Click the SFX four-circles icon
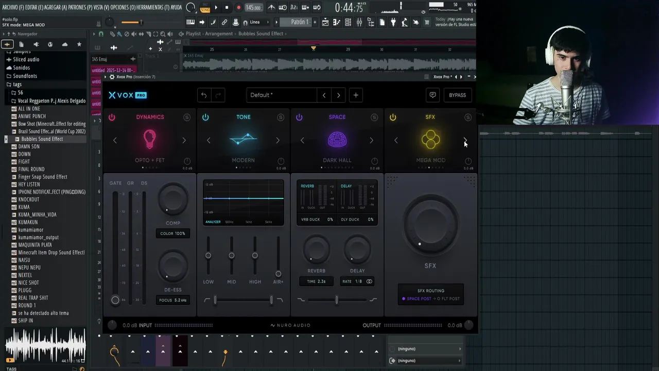Screen dimensions: 659x371 click(x=430, y=140)
